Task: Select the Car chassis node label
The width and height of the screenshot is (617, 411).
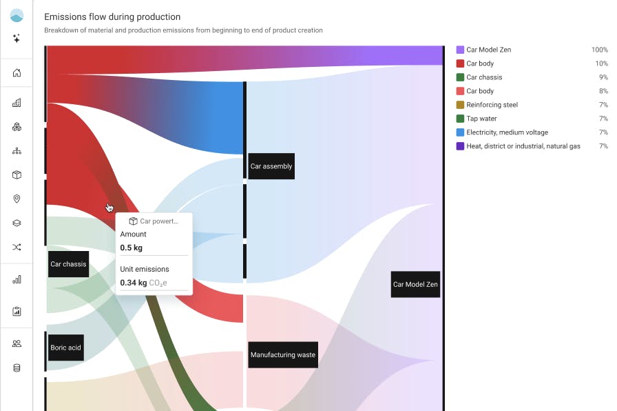Action: [x=68, y=264]
